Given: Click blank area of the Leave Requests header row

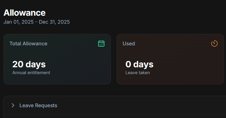Looking at the screenshot, I should point(143,105).
